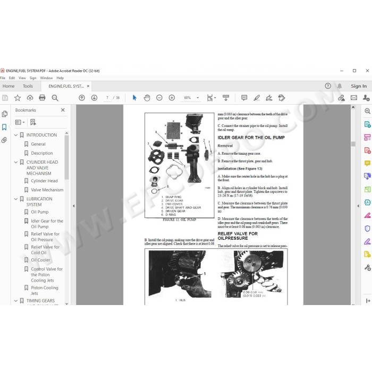Star this file as favorite
The image size is (372, 372).
tap(18, 98)
